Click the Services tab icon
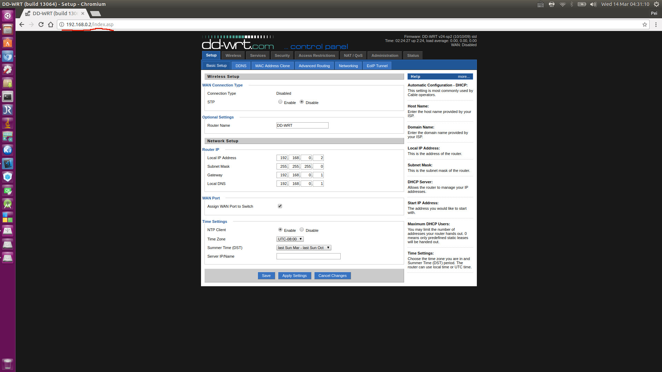The height and width of the screenshot is (372, 662). tap(258, 55)
